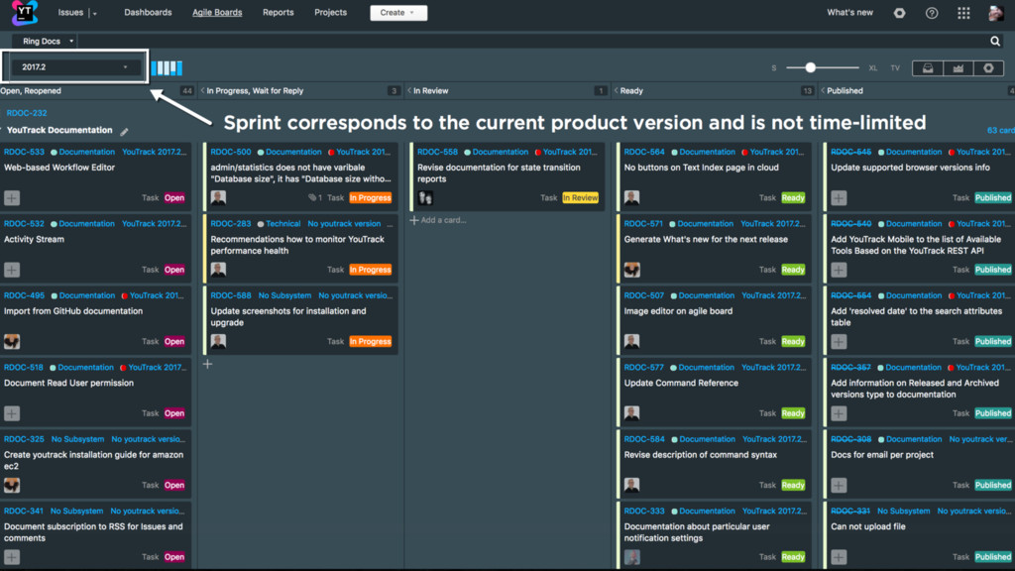Click the sprint progress bars icon
This screenshot has width=1015, height=571.
click(167, 68)
